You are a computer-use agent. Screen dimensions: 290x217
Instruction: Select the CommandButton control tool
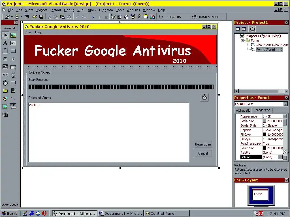(13, 51)
